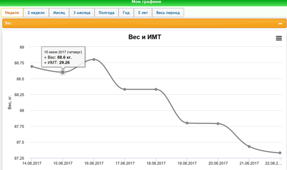Click the orange Вес section header
The height and width of the screenshot is (170, 287).
point(144,23)
